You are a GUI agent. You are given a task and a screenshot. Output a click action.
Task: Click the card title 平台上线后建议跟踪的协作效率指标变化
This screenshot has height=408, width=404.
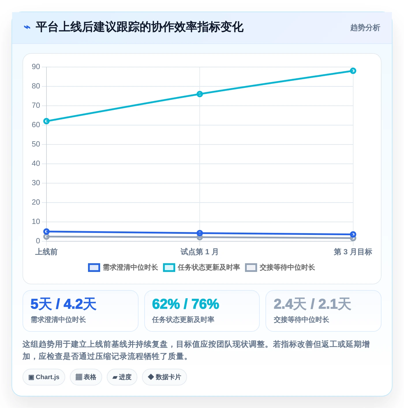coord(140,27)
